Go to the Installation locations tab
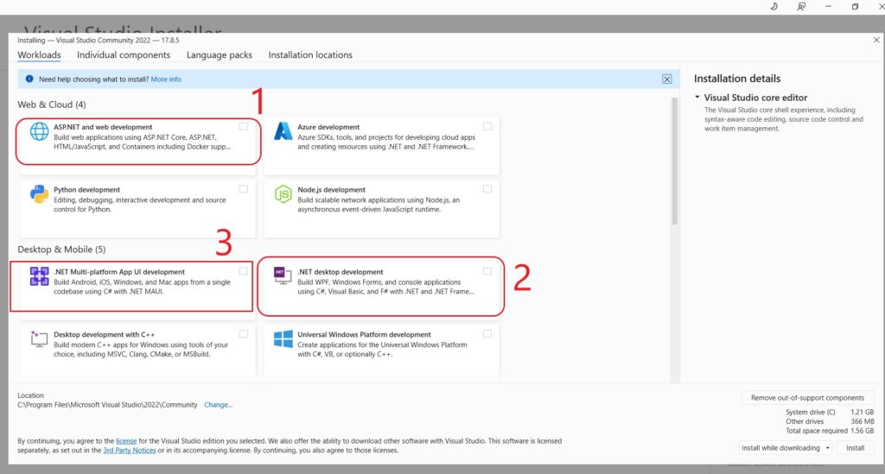The height and width of the screenshot is (474, 885). point(310,55)
